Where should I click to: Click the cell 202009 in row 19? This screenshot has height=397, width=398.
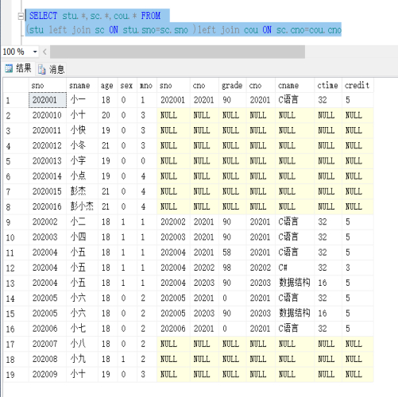[x=48, y=374]
